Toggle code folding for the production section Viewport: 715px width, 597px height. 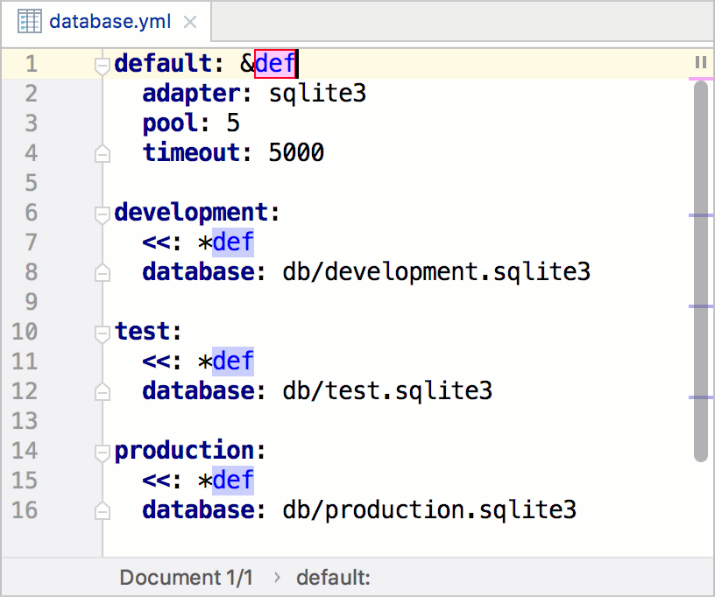[x=102, y=451]
